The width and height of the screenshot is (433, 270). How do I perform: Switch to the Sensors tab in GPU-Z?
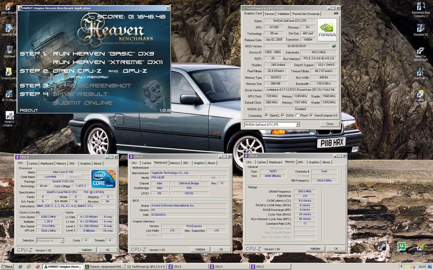coord(270,14)
